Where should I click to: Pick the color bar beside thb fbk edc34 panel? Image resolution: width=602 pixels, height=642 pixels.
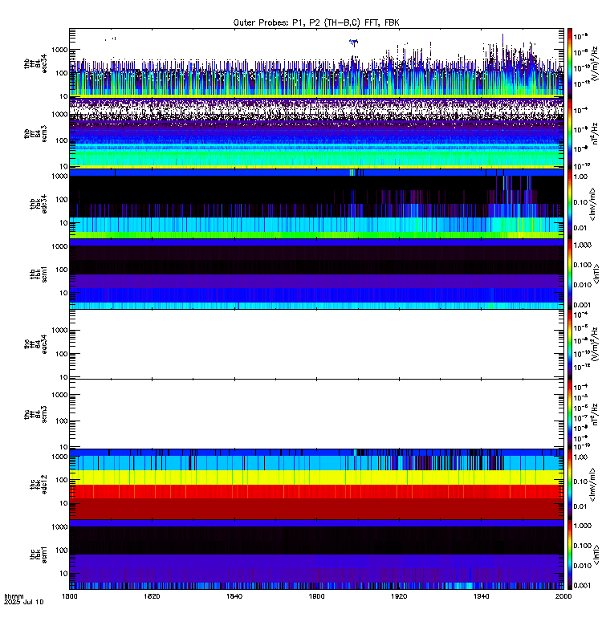[x=569, y=204]
